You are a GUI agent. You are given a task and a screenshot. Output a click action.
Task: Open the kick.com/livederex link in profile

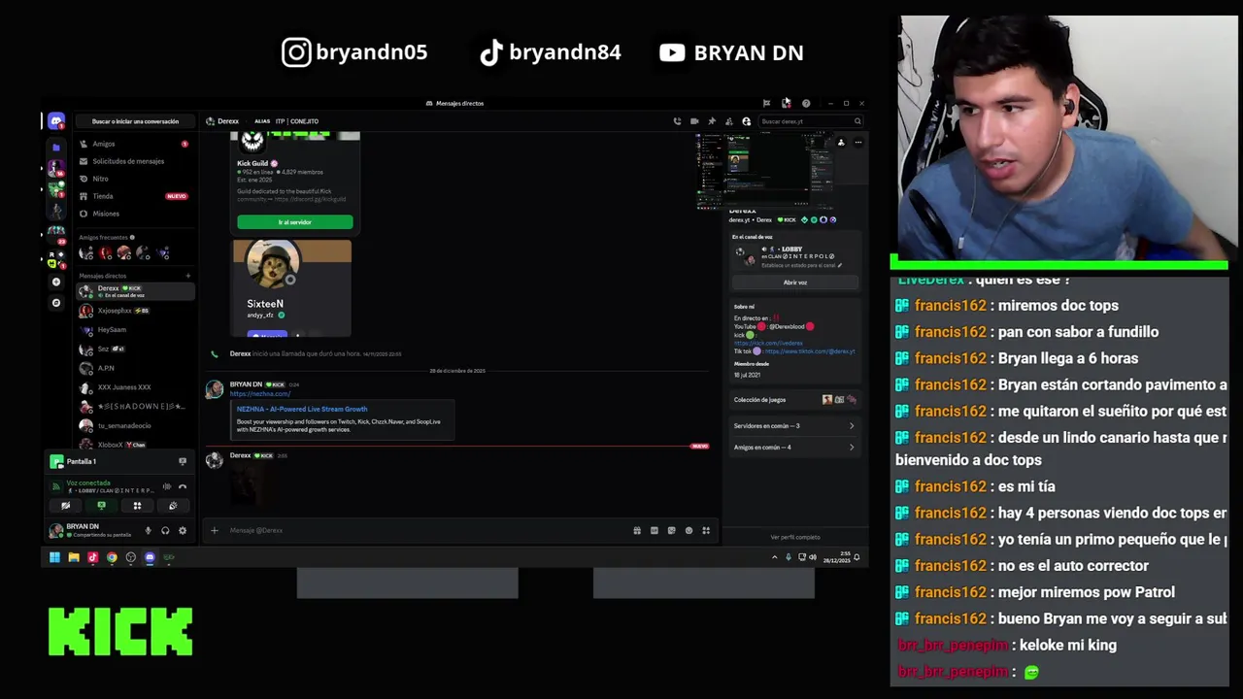point(768,343)
